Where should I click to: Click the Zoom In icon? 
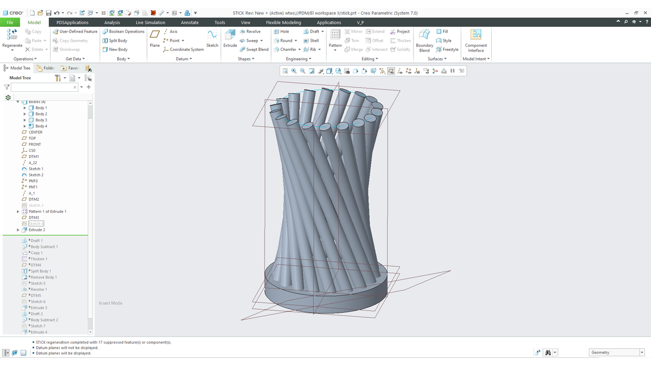(294, 71)
